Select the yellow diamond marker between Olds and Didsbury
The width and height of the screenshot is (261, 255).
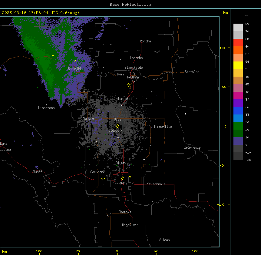click(x=117, y=126)
